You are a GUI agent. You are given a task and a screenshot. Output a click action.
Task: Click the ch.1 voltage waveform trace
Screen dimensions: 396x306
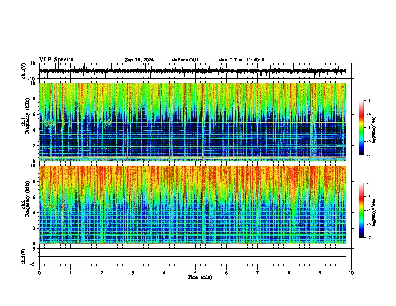(x=193, y=71)
